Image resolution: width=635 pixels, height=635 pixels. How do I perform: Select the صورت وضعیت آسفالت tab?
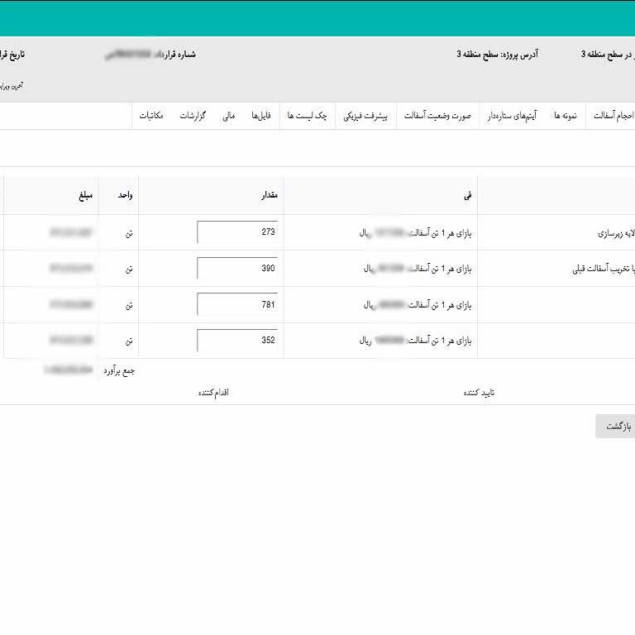tap(437, 117)
